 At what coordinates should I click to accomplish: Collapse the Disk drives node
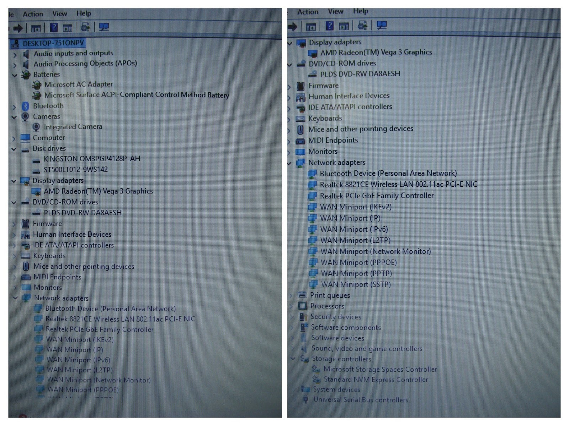click(14, 149)
